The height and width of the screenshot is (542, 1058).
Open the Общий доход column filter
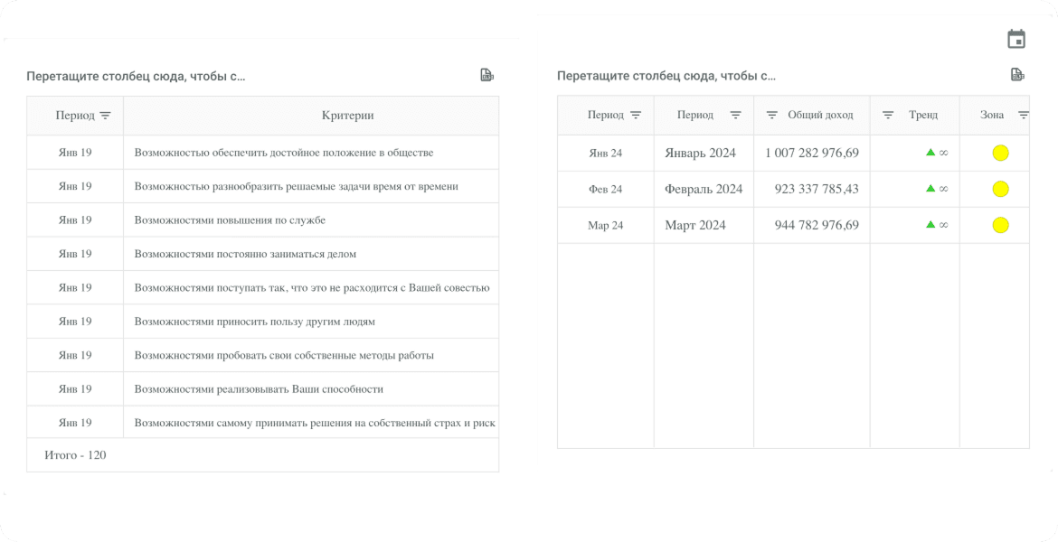[x=772, y=116]
